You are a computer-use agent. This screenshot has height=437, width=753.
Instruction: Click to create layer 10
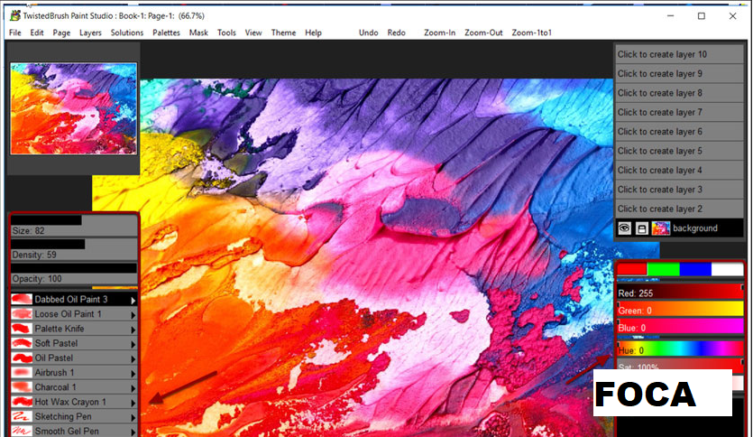pyautogui.click(x=679, y=54)
